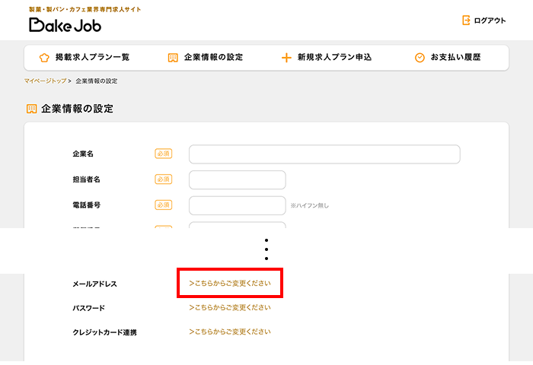Click the building icon in navigation bar

tap(173, 58)
